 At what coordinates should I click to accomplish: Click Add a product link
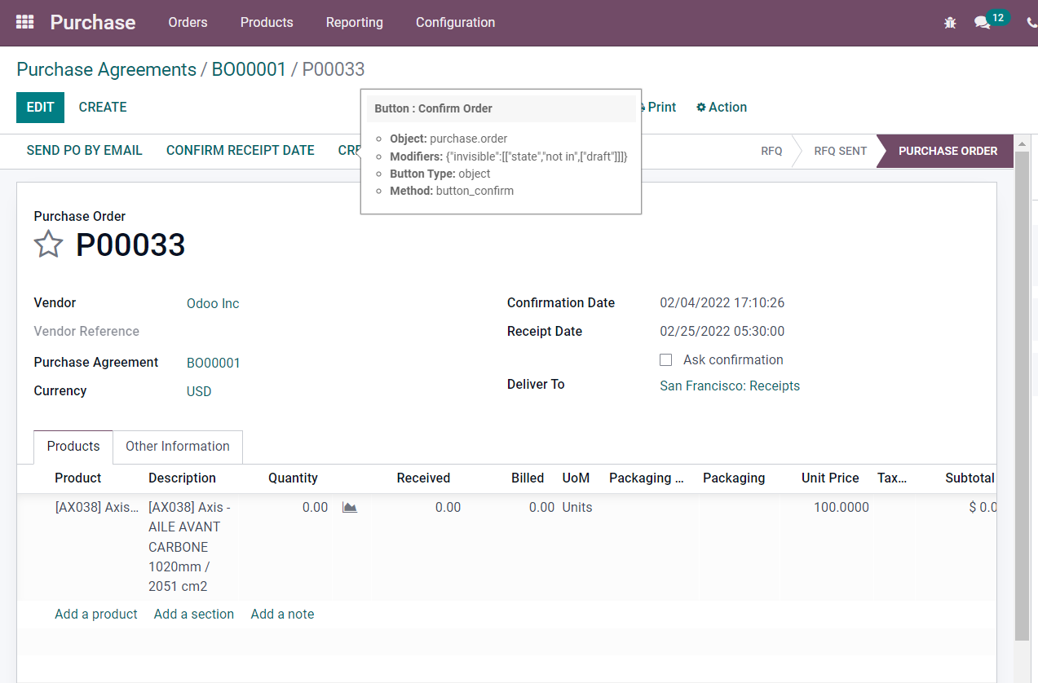pos(95,614)
